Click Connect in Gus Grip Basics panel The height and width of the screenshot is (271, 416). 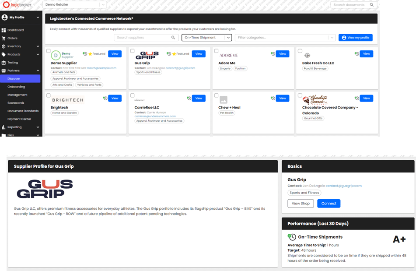coord(329,204)
